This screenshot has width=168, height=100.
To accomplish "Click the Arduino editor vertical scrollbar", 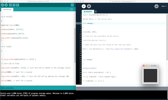I will tap(75, 45).
